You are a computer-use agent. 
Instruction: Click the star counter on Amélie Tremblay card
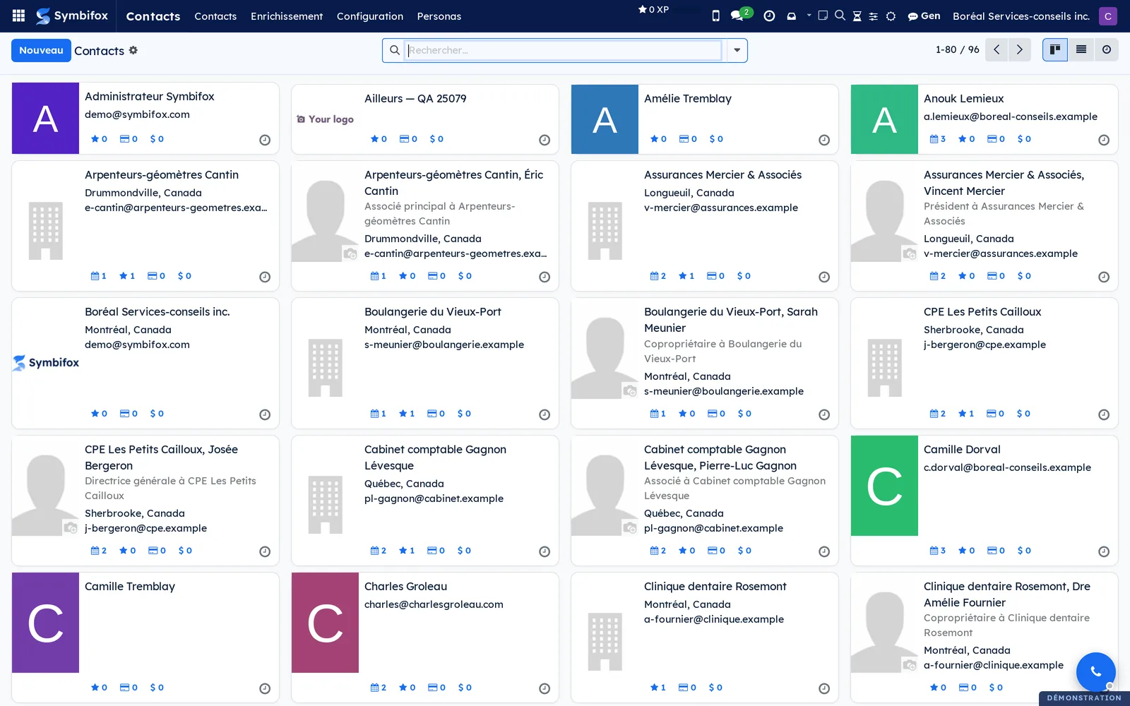pyautogui.click(x=658, y=139)
